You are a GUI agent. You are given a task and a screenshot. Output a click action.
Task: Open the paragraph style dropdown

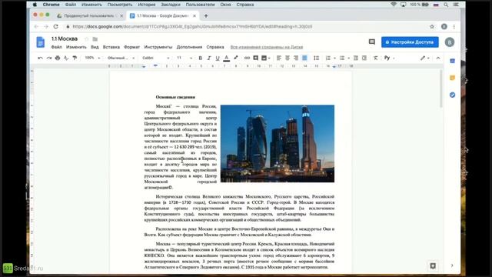tap(121, 58)
